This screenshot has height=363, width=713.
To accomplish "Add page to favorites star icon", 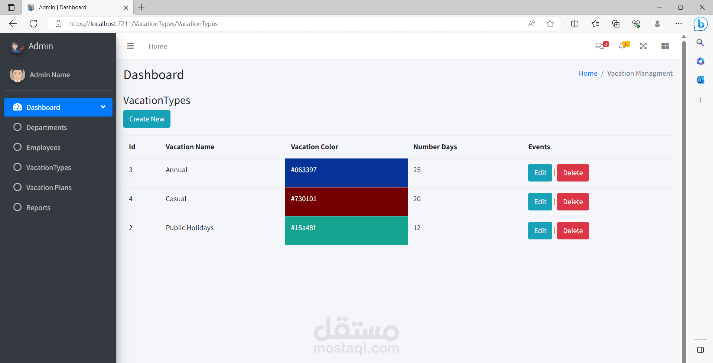I will tap(550, 24).
